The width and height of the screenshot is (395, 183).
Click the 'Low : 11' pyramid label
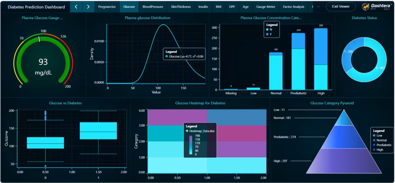tap(279, 110)
